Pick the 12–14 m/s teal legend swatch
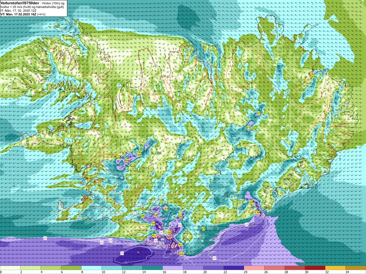Image resolution: width=366 pixels, height=274 pixels. 132,268
